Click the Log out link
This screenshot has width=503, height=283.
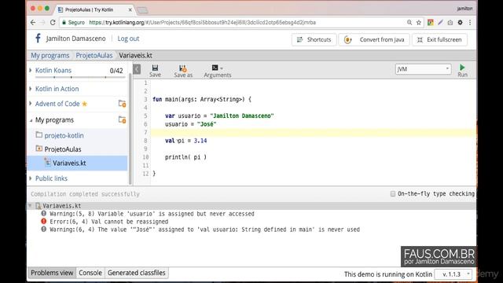click(128, 39)
